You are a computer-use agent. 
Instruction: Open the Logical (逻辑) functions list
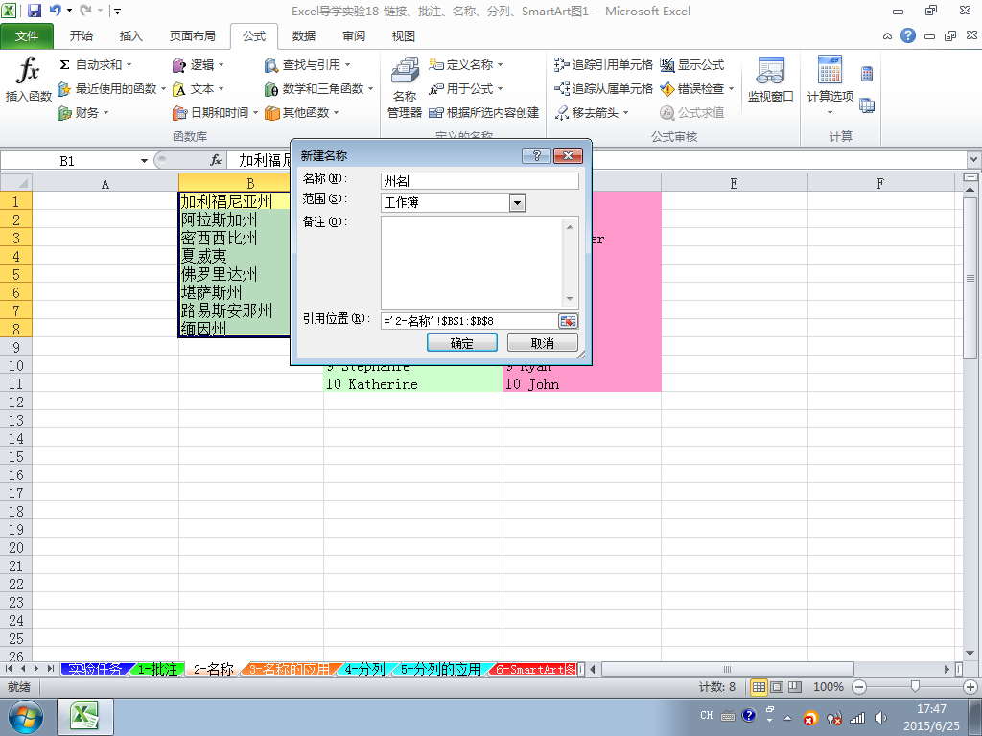tap(198, 65)
